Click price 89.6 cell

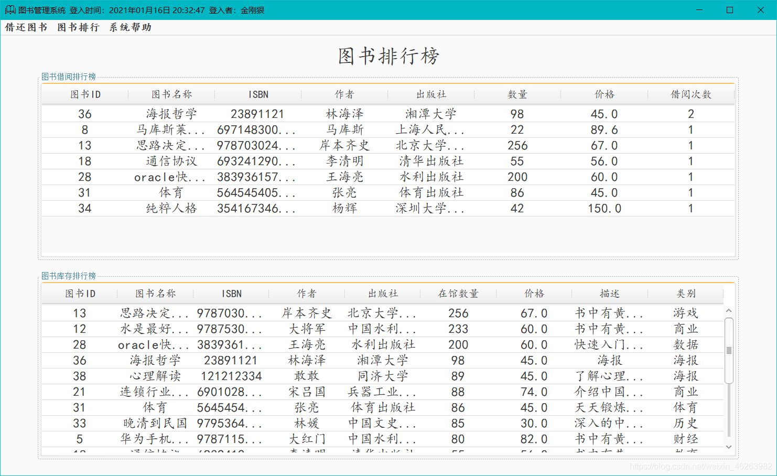604,129
